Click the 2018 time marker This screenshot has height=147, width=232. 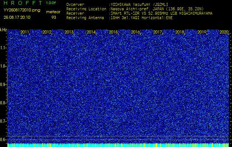pyautogui.click(x=180, y=32)
